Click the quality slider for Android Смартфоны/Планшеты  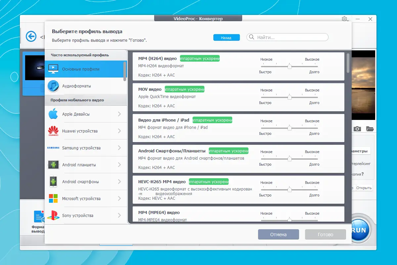click(289, 159)
